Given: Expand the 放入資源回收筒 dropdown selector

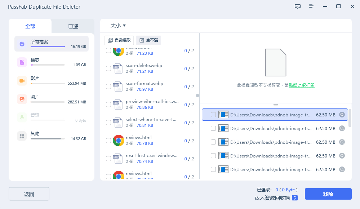Looking at the screenshot, I should [295, 198].
